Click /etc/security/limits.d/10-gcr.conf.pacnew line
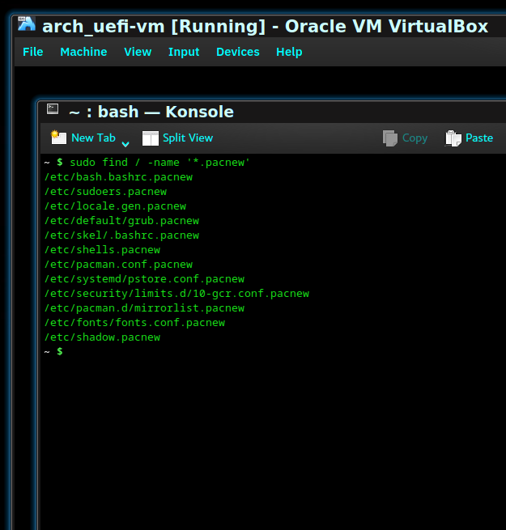This screenshot has height=530, width=506. pos(176,294)
